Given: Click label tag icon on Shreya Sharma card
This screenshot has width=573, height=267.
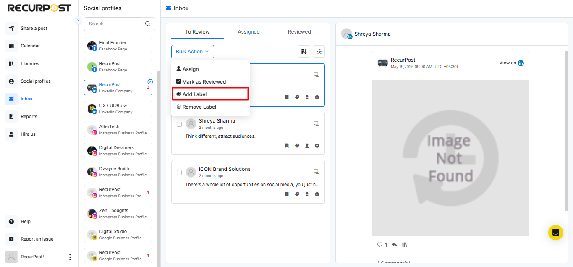Looking at the screenshot, I should [297, 146].
